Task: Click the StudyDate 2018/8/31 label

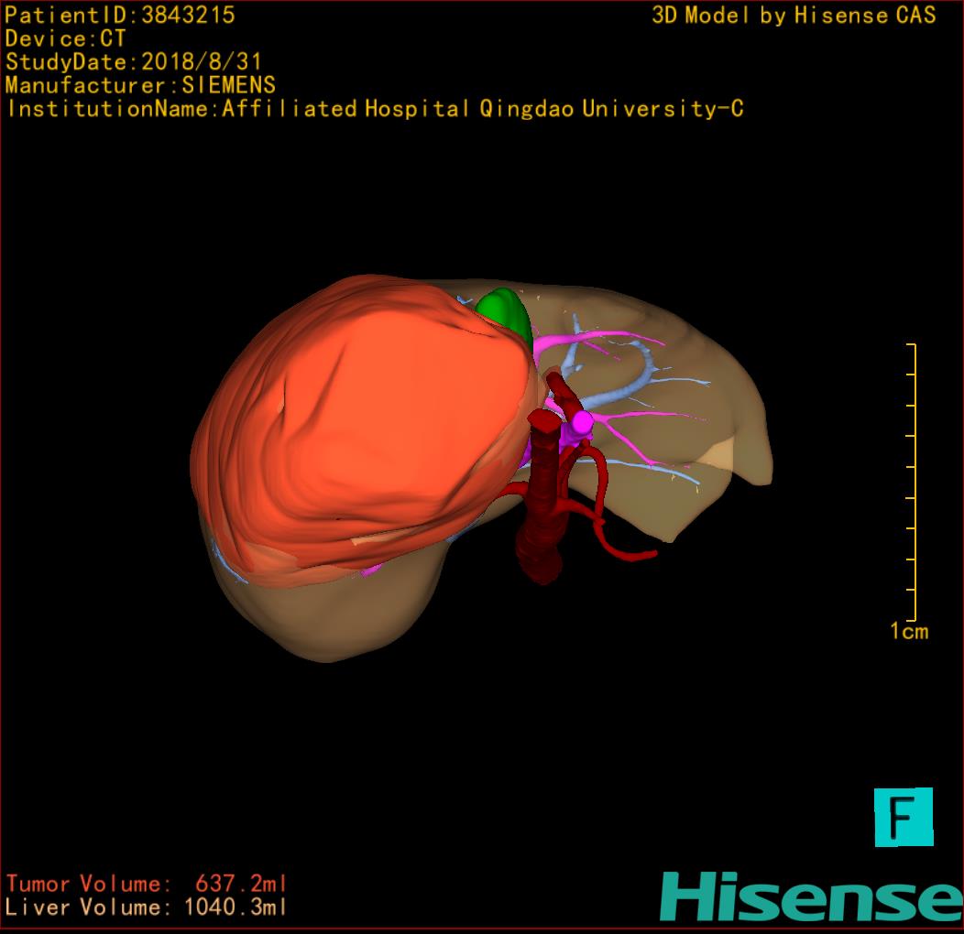Action: pyautogui.click(x=134, y=62)
